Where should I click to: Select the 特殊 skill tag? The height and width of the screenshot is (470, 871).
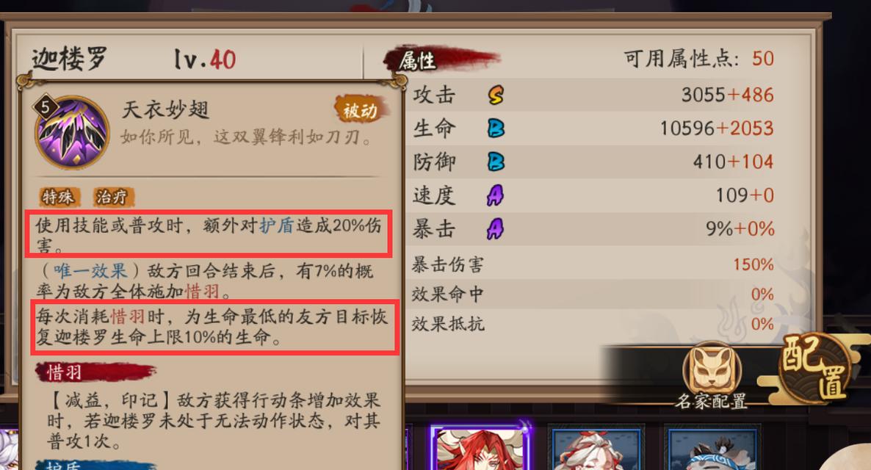(x=59, y=197)
